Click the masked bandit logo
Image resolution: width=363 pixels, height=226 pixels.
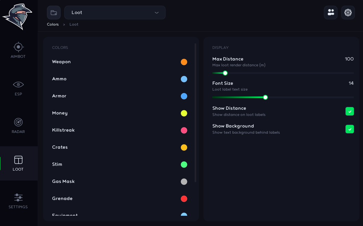point(17,16)
